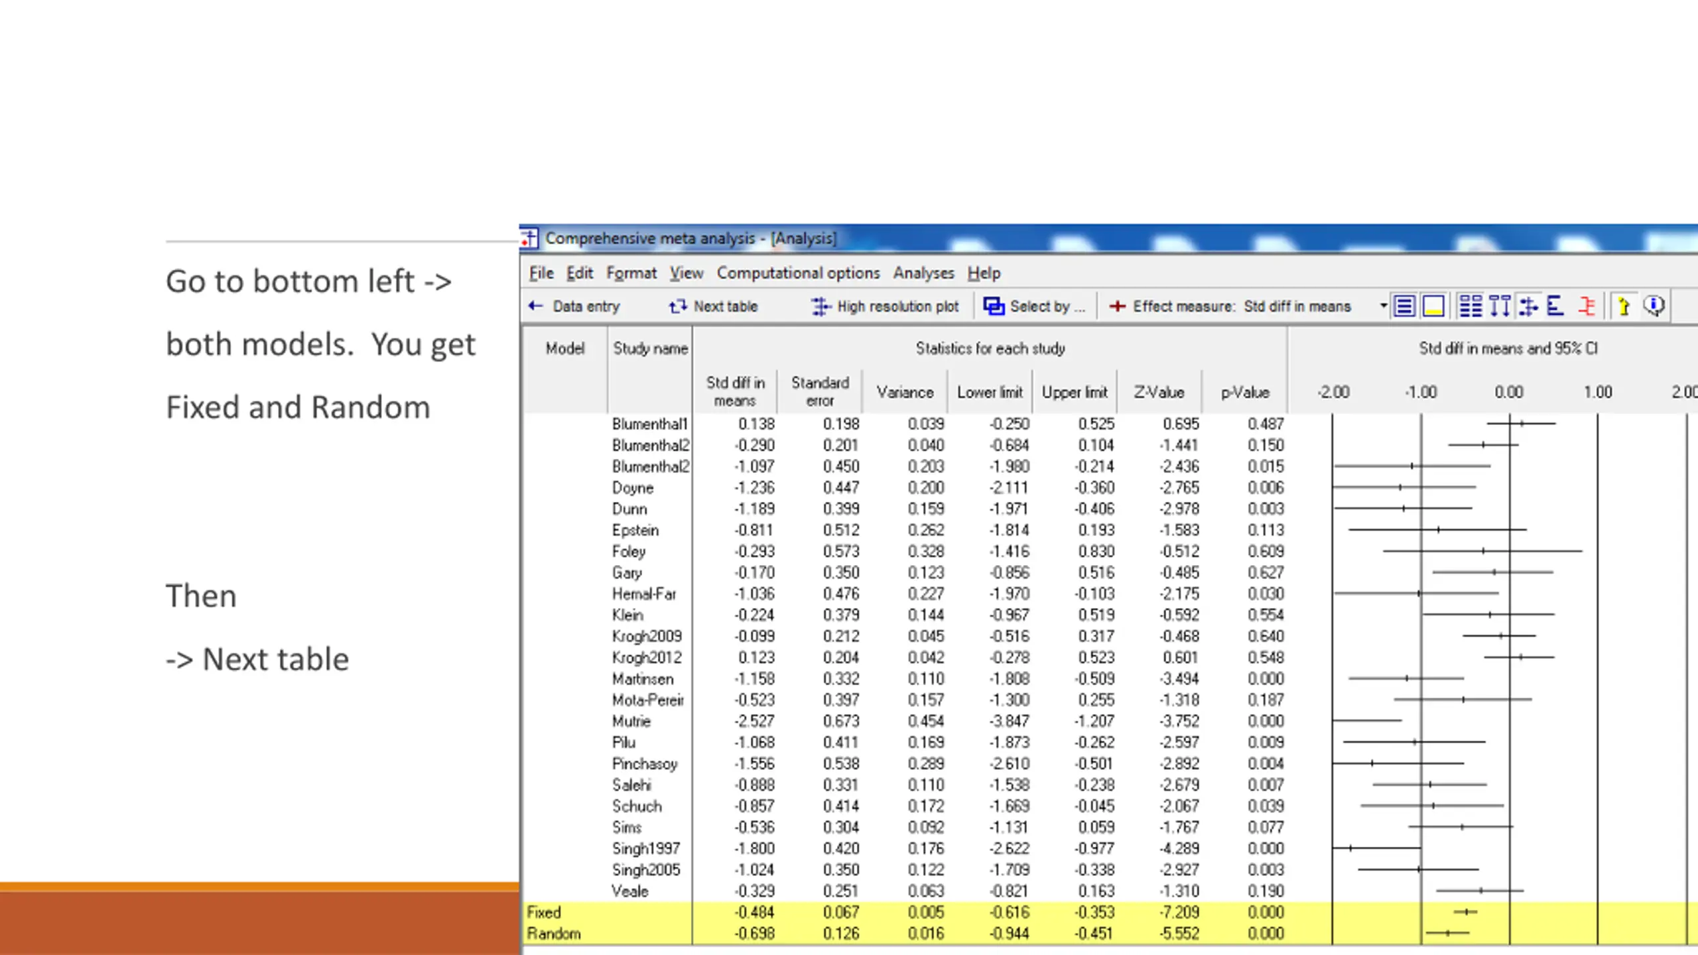Image resolution: width=1698 pixels, height=955 pixels.
Task: Toggle the yellow summary row display icon
Action: tap(1433, 306)
